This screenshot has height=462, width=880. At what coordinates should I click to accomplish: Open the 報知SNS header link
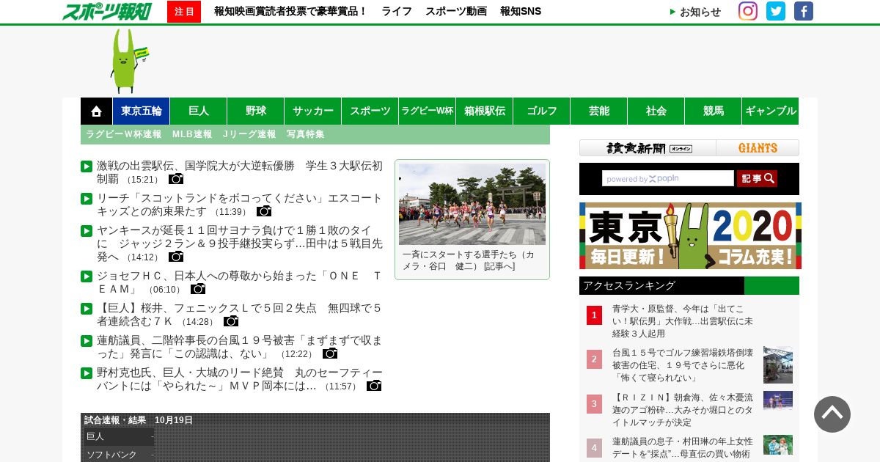(x=521, y=12)
